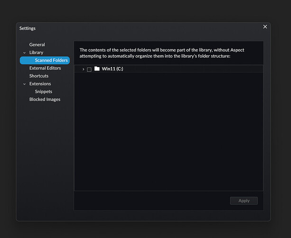This screenshot has height=238, width=291.
Task: Collapse the Library section chevron
Action: 25,53
